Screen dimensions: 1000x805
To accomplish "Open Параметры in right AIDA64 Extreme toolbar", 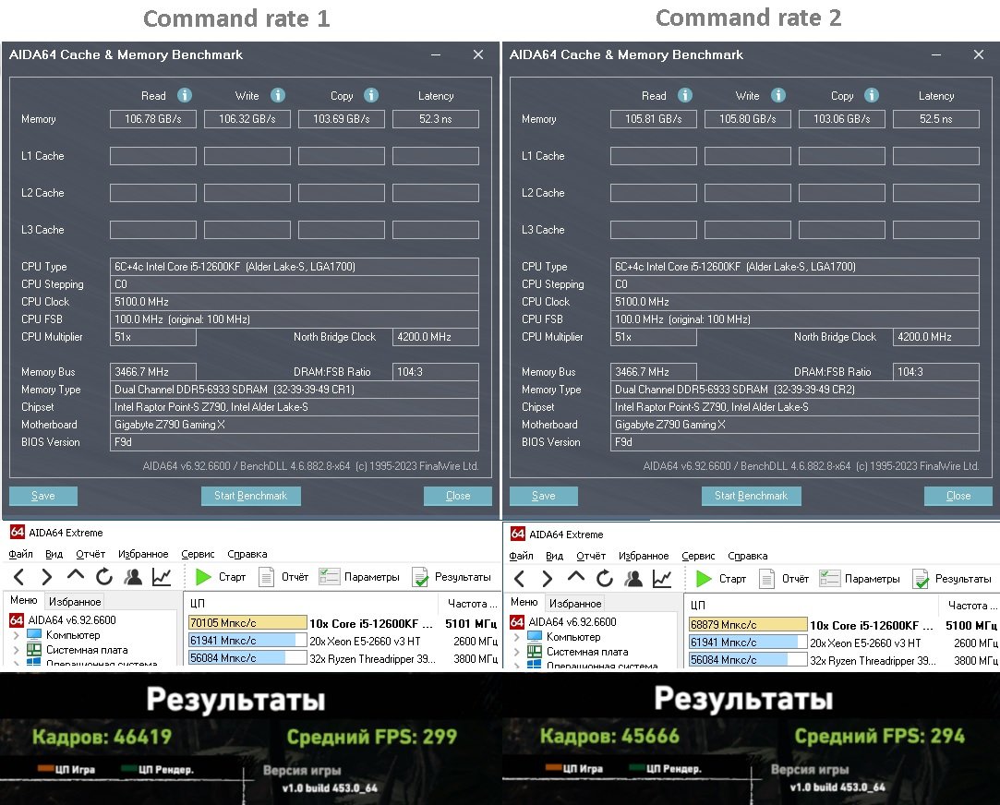I will coord(860,579).
